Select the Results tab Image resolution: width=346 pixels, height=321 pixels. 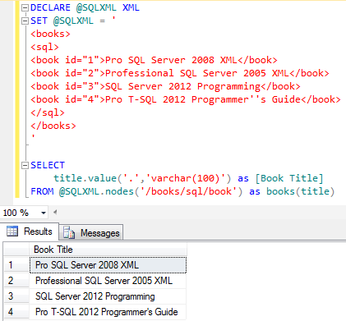(30, 232)
